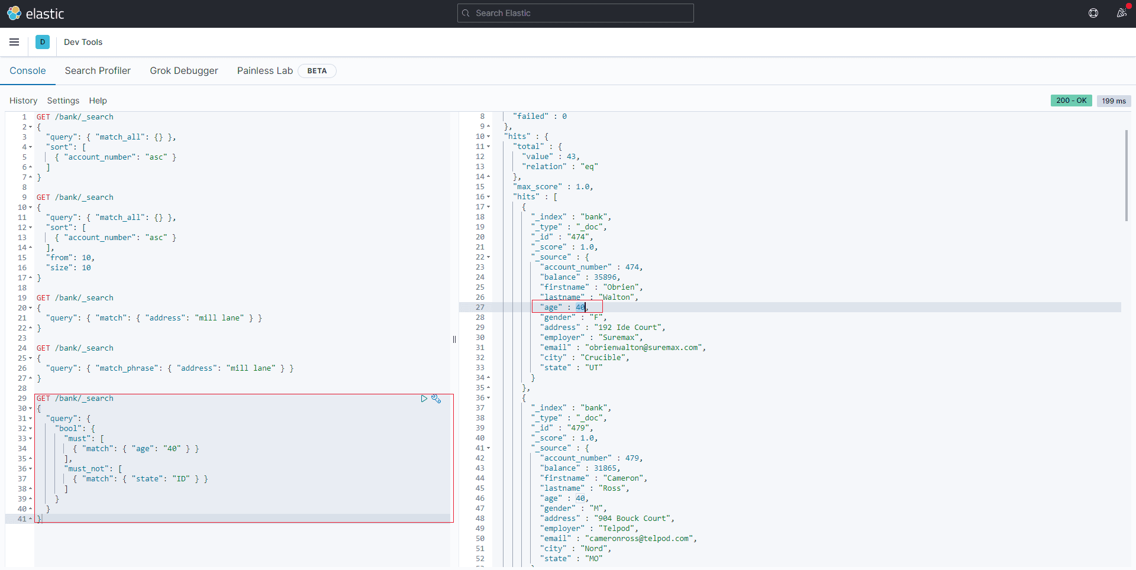The height and width of the screenshot is (570, 1136).
Task: Open the hamburger navigation menu
Action: [14, 42]
